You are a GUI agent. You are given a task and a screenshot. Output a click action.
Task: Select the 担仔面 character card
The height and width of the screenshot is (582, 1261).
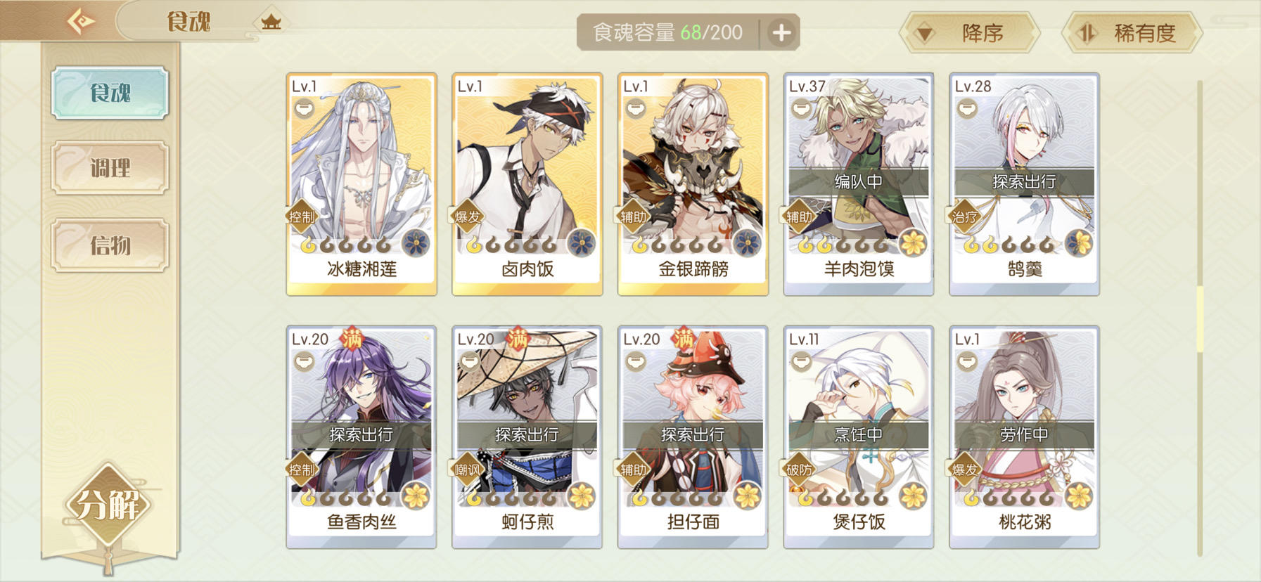coord(693,436)
